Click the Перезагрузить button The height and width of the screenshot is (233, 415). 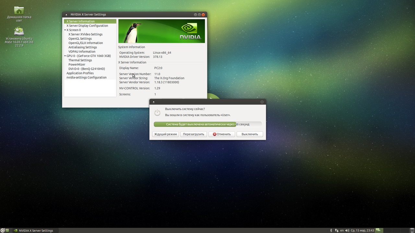pyautogui.click(x=194, y=134)
